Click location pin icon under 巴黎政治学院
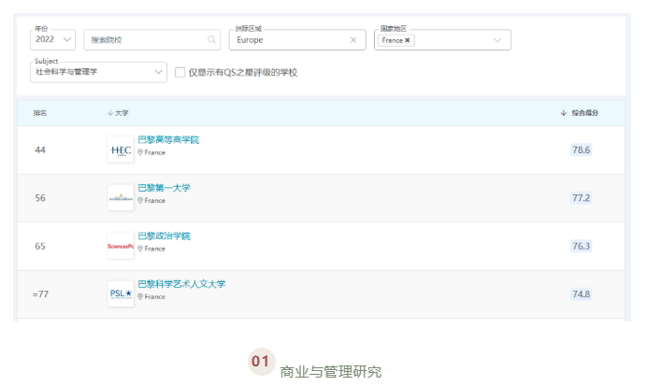The height and width of the screenshot is (386, 649). pyautogui.click(x=140, y=249)
